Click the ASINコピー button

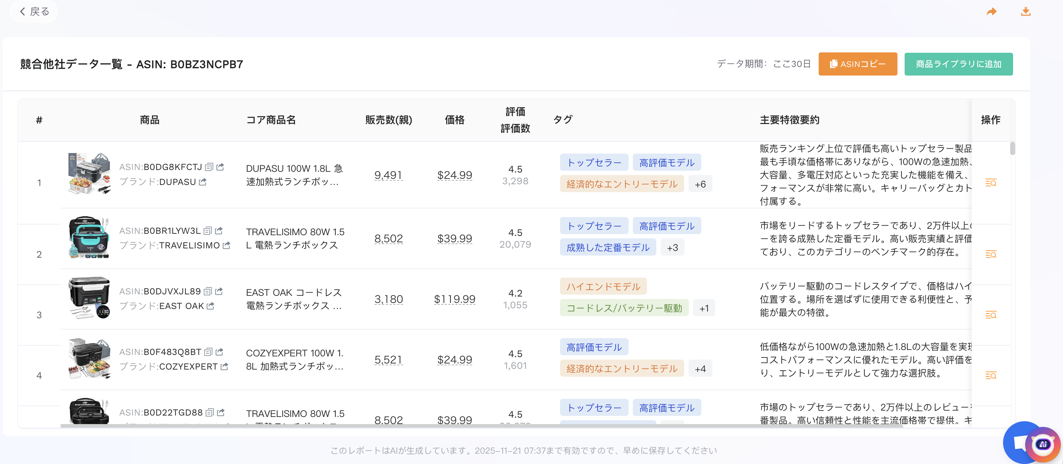858,64
